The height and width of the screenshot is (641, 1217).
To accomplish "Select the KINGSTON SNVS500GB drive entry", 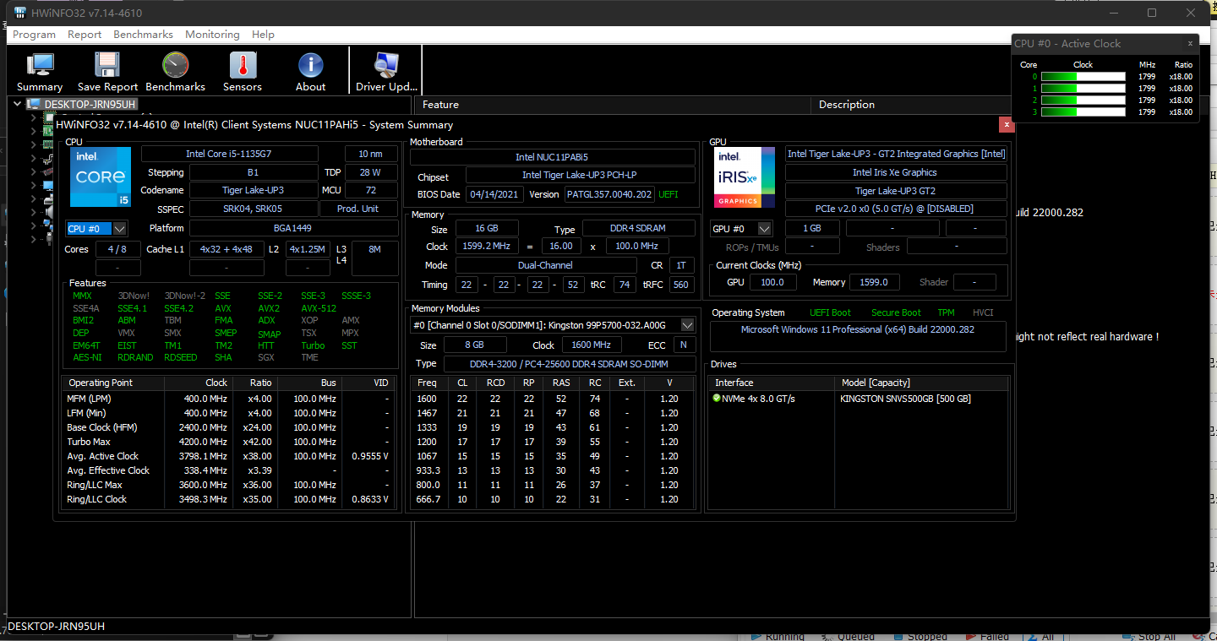I will [x=905, y=399].
